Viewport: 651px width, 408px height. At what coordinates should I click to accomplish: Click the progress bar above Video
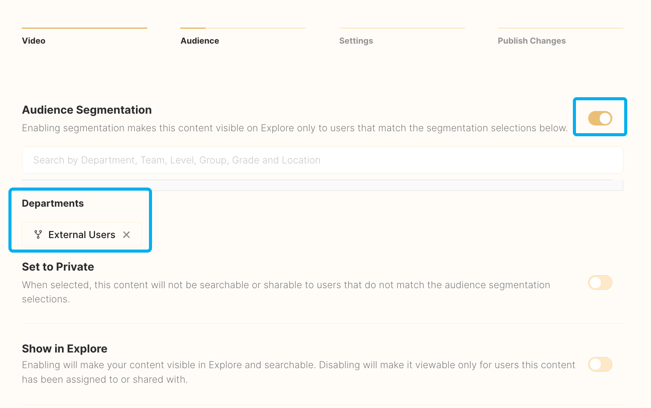point(85,28)
